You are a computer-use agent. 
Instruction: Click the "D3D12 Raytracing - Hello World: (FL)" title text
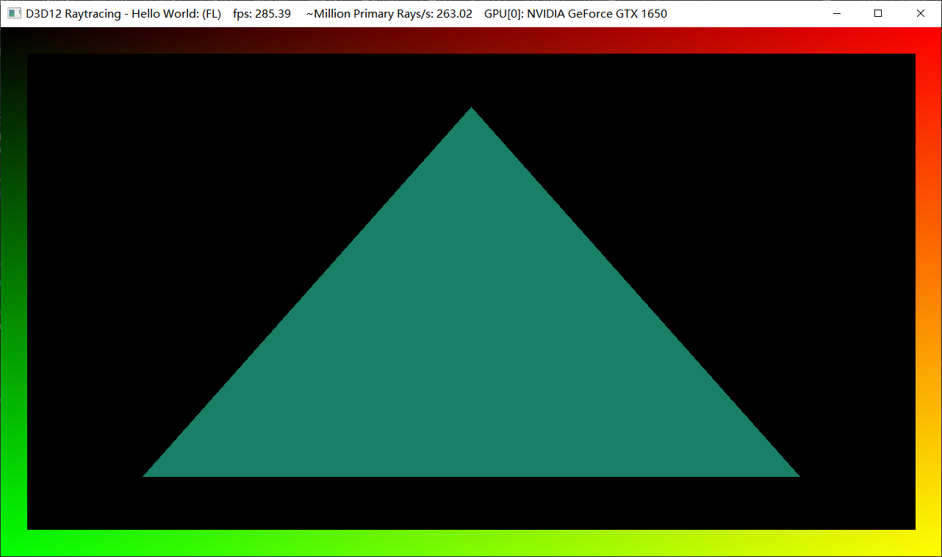point(123,14)
